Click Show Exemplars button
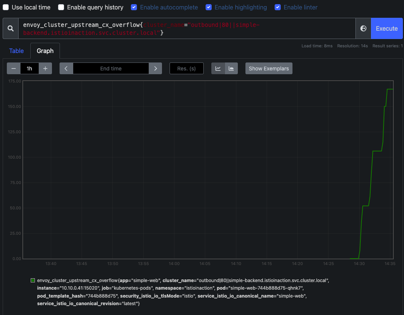404x315 pixels. (x=269, y=69)
